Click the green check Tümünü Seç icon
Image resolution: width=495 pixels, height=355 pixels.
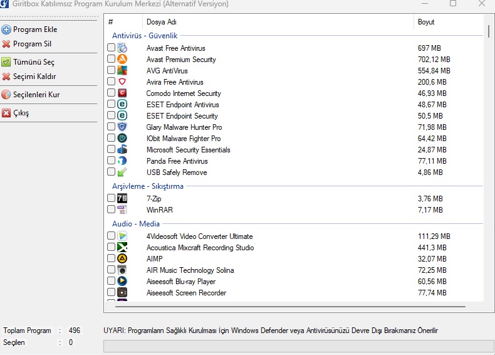pos(6,62)
